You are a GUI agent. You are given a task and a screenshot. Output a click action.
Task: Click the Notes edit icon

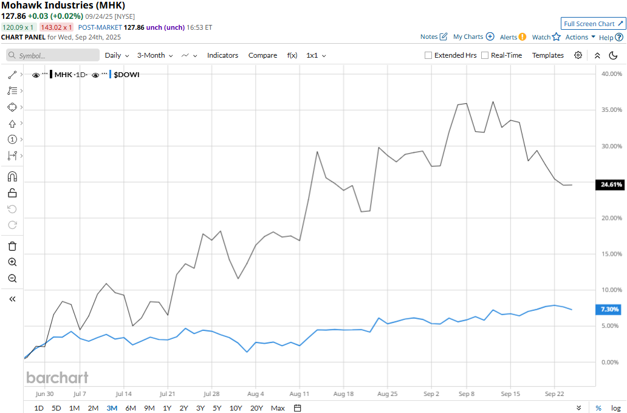pos(444,37)
